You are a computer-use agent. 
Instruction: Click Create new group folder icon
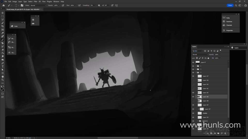tap(218, 133)
